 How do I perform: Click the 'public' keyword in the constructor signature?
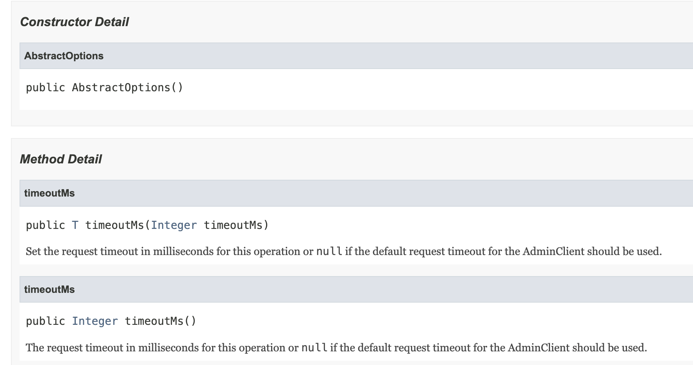tap(45, 87)
